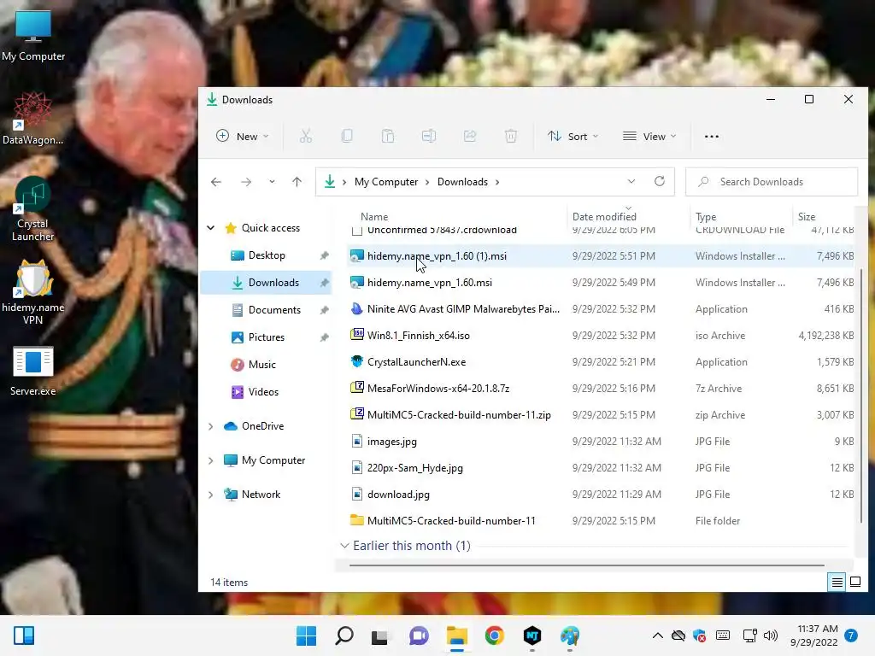Select Music in navigation pane
This screenshot has height=656, width=875.
pos(267,364)
